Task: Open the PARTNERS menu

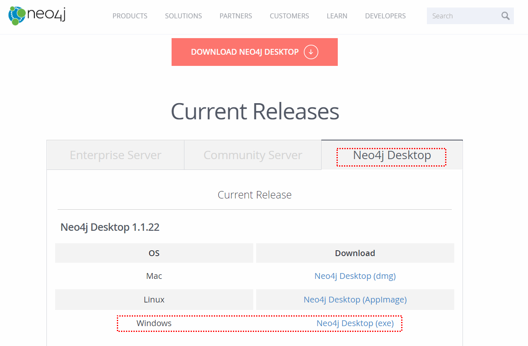Action: [x=235, y=16]
